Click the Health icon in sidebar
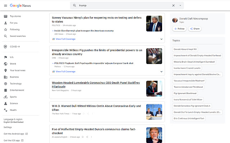 click(6, 110)
